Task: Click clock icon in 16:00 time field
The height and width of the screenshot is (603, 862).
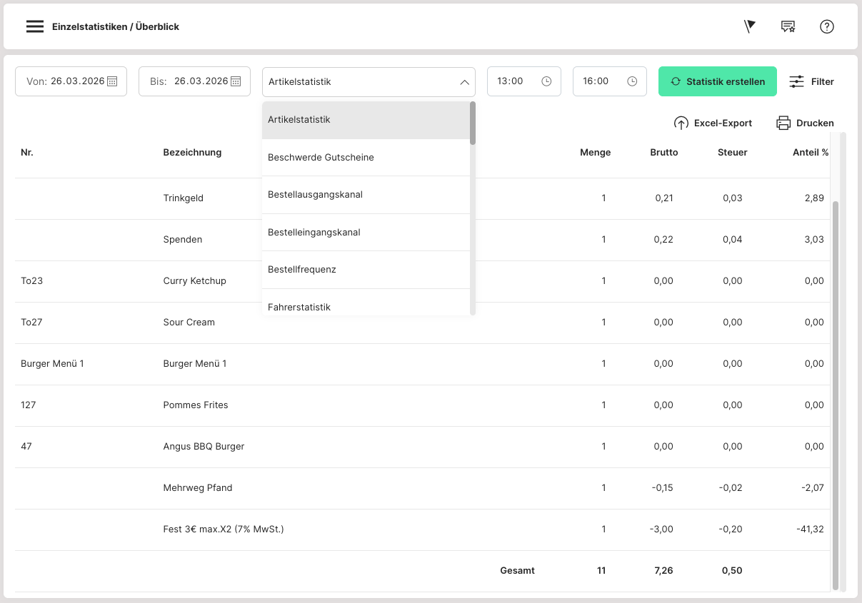Action: (632, 81)
